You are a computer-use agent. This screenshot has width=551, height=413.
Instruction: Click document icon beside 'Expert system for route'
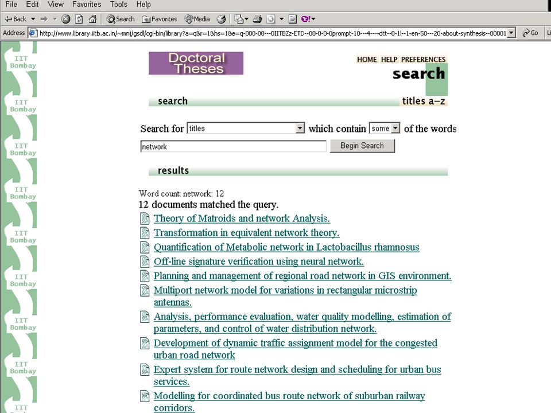coord(145,369)
